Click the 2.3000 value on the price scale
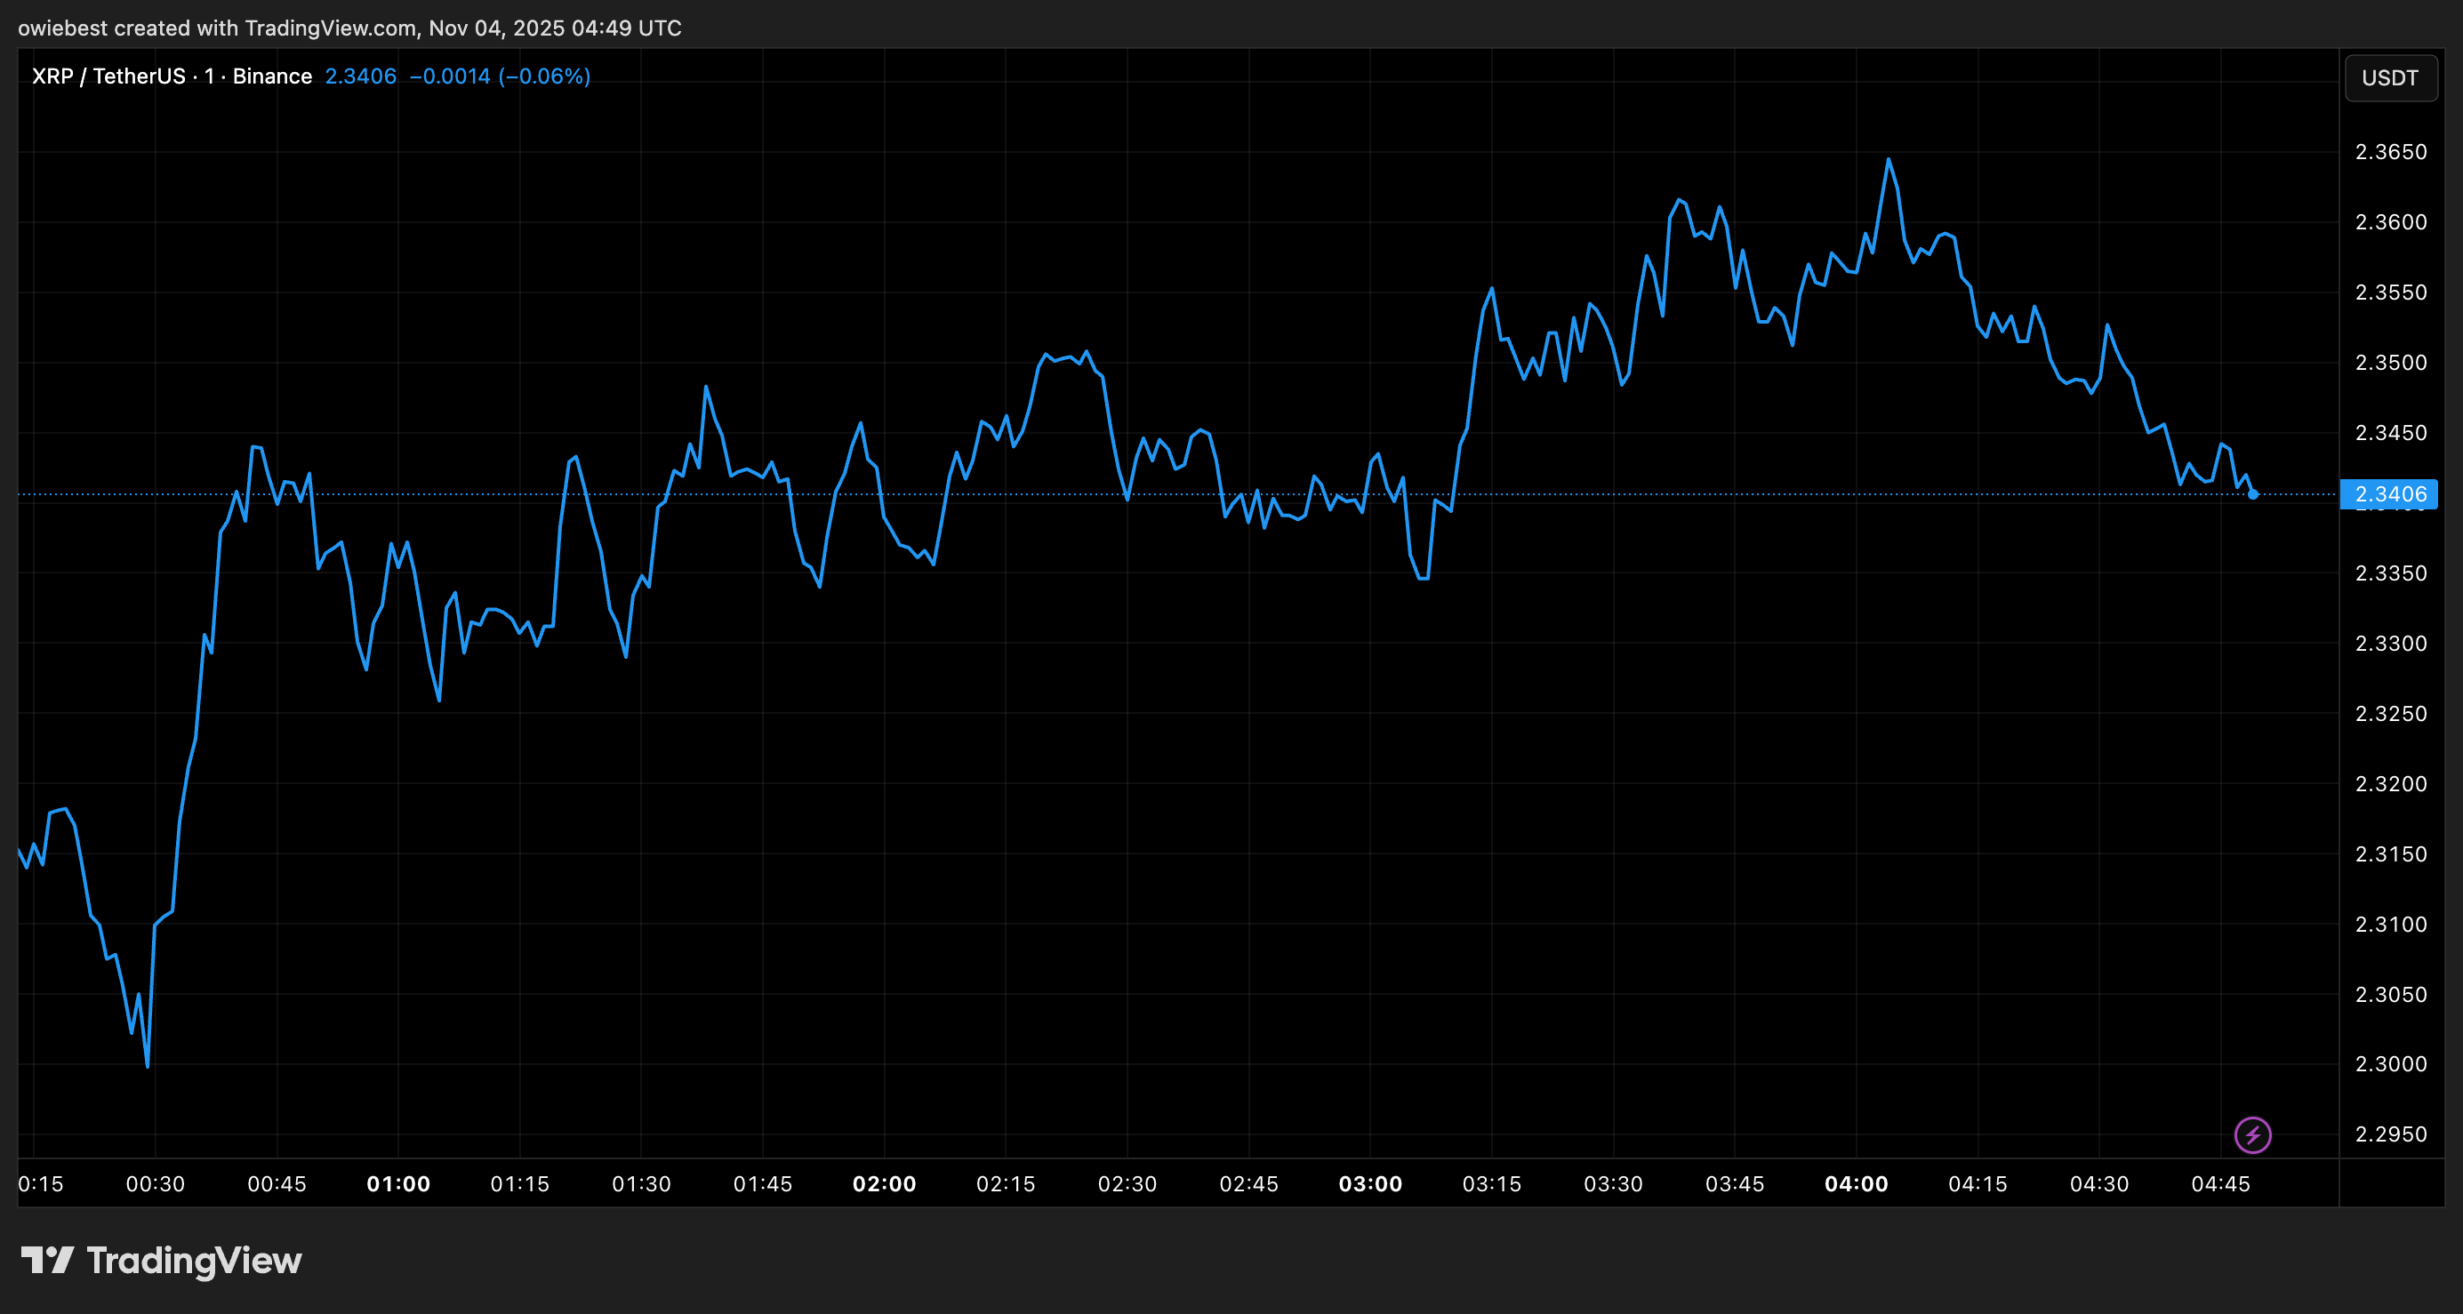2463x1314 pixels. click(x=2395, y=1064)
